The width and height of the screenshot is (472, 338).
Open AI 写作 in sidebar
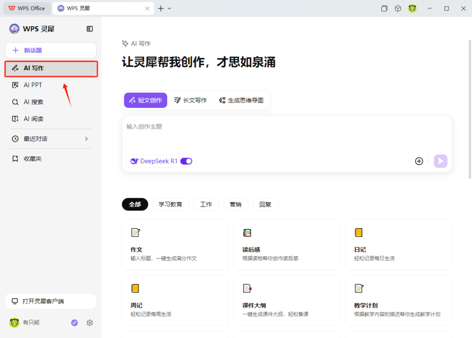click(51, 68)
